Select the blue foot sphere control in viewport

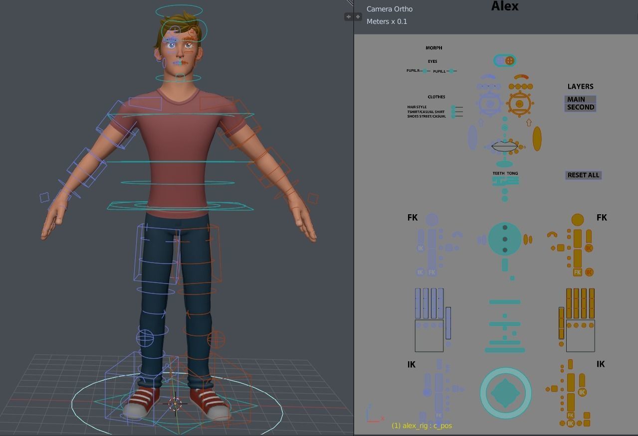coord(145,338)
